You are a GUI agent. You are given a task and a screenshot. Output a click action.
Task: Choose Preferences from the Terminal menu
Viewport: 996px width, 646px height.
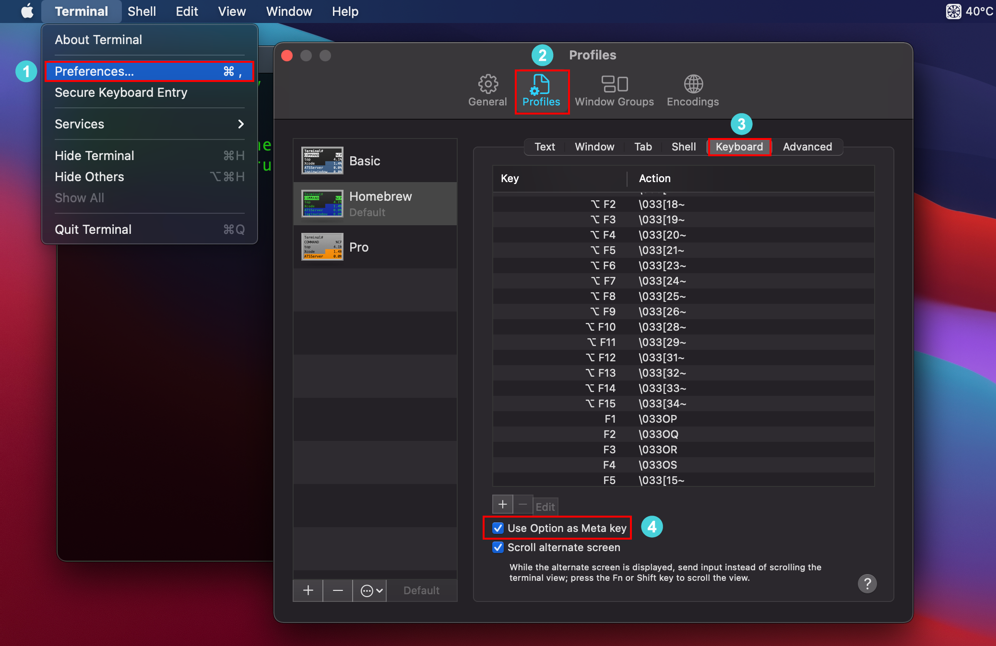(x=149, y=71)
